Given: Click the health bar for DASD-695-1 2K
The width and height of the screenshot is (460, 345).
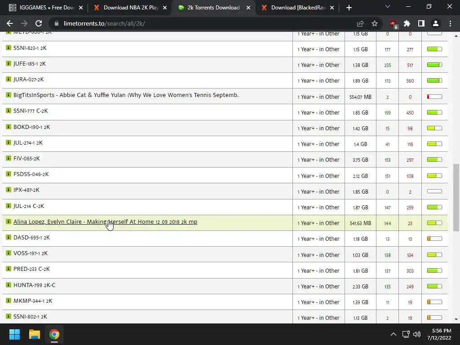Looking at the screenshot, I should coord(434,239).
